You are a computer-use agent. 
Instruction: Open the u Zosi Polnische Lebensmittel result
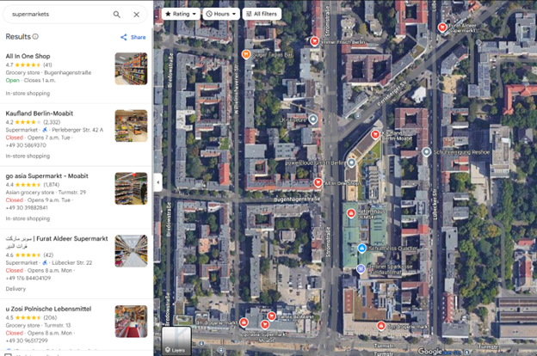tap(77, 324)
